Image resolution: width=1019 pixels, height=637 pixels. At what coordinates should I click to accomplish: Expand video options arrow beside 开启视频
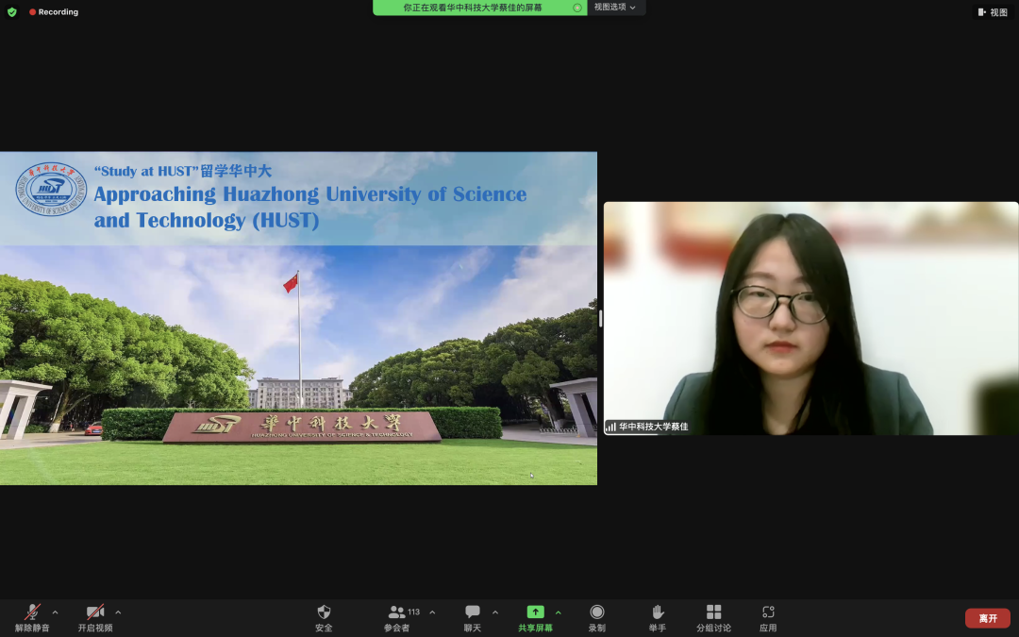coord(118,612)
